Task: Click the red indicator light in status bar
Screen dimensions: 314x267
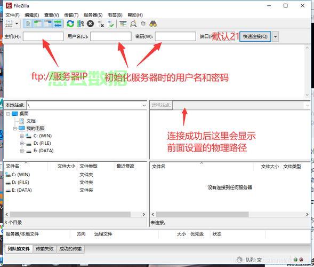Action: tap(301, 260)
